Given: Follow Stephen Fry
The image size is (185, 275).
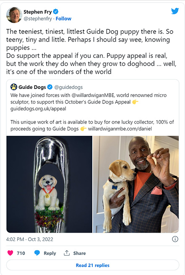Looking at the screenshot, I should pos(63,18).
